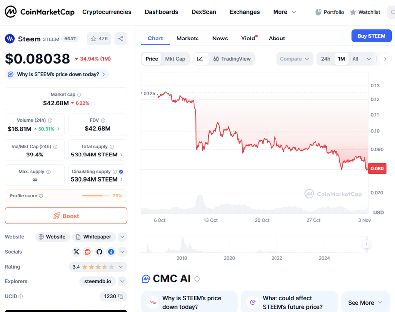Click the CoinMarketCap logo
The height and width of the screenshot is (312, 395).
point(39,12)
